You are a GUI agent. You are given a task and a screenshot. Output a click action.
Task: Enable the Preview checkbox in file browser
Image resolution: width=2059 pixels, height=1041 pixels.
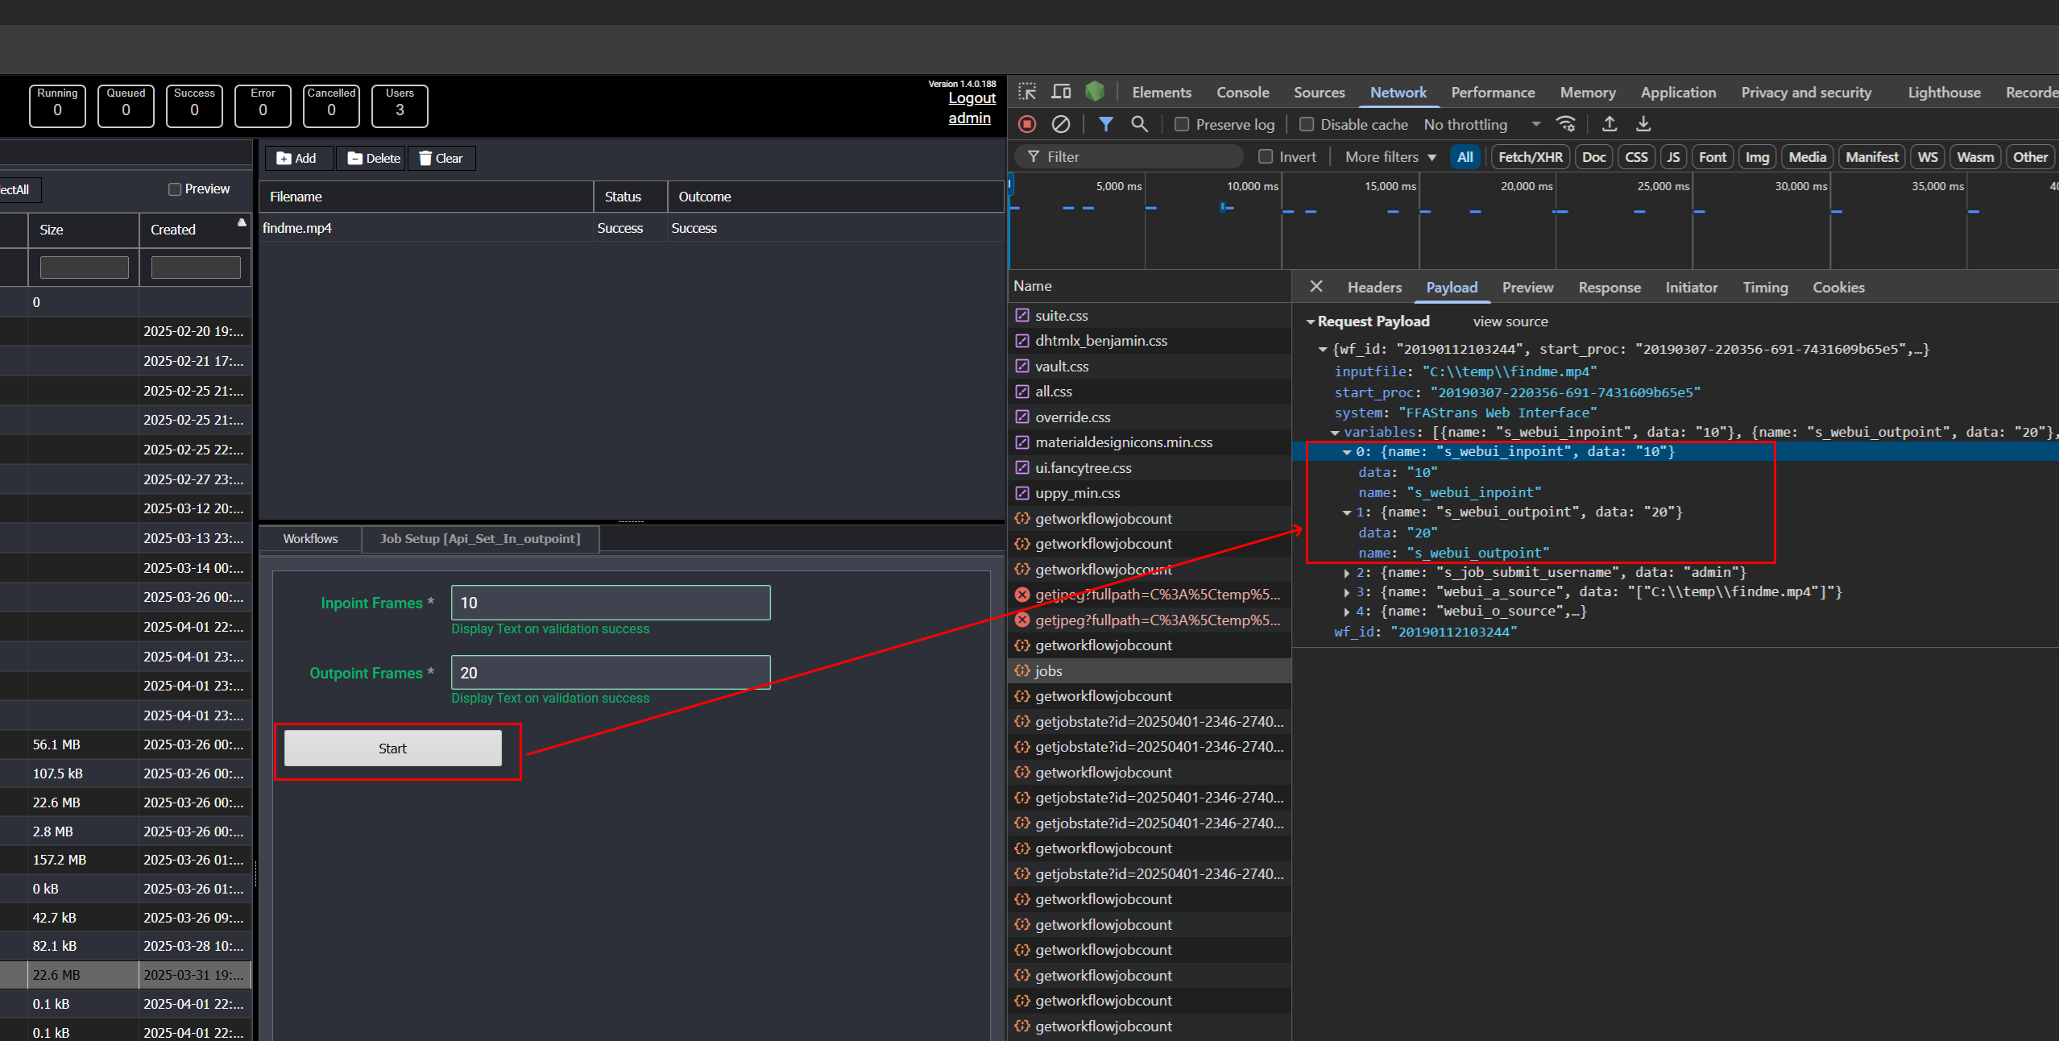point(175,189)
